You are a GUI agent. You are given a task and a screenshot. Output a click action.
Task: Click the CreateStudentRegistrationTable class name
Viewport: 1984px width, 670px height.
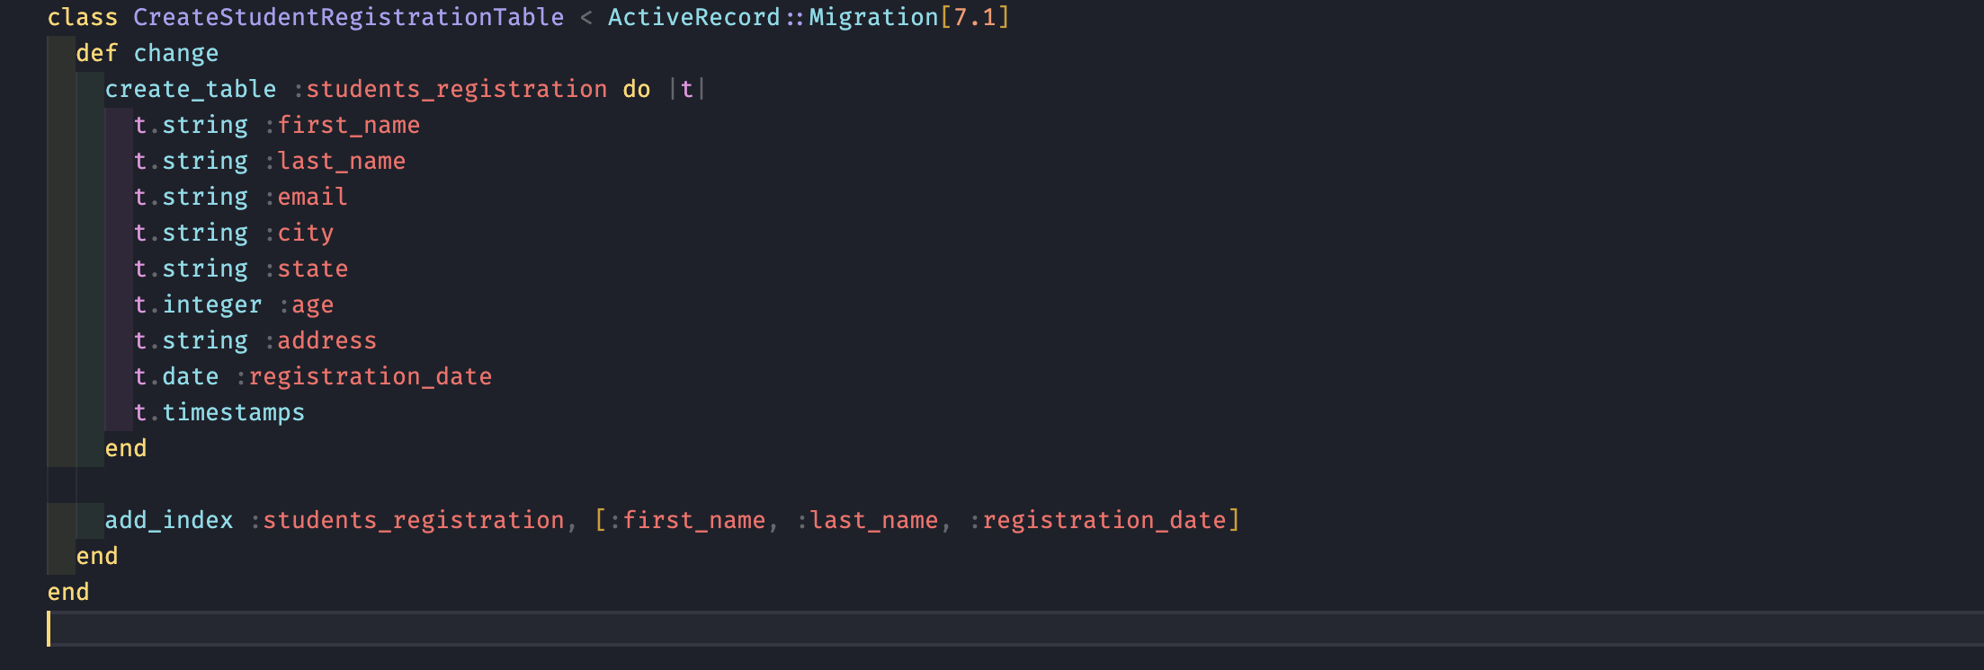click(x=348, y=17)
